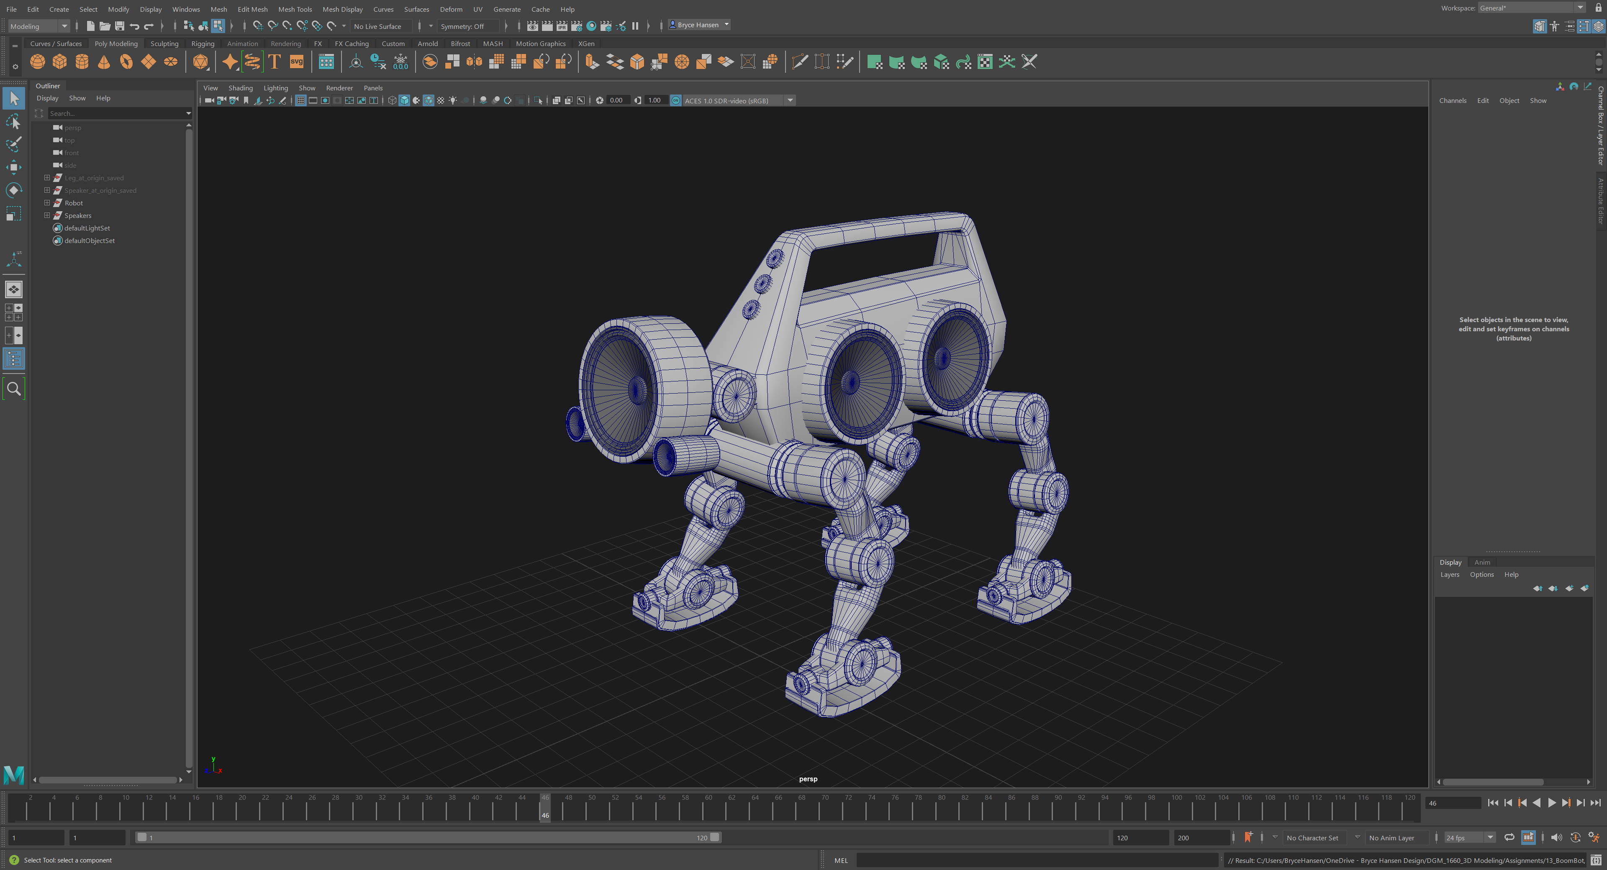The height and width of the screenshot is (870, 1607).
Task: Click the Save scene icon
Action: tap(120, 26)
